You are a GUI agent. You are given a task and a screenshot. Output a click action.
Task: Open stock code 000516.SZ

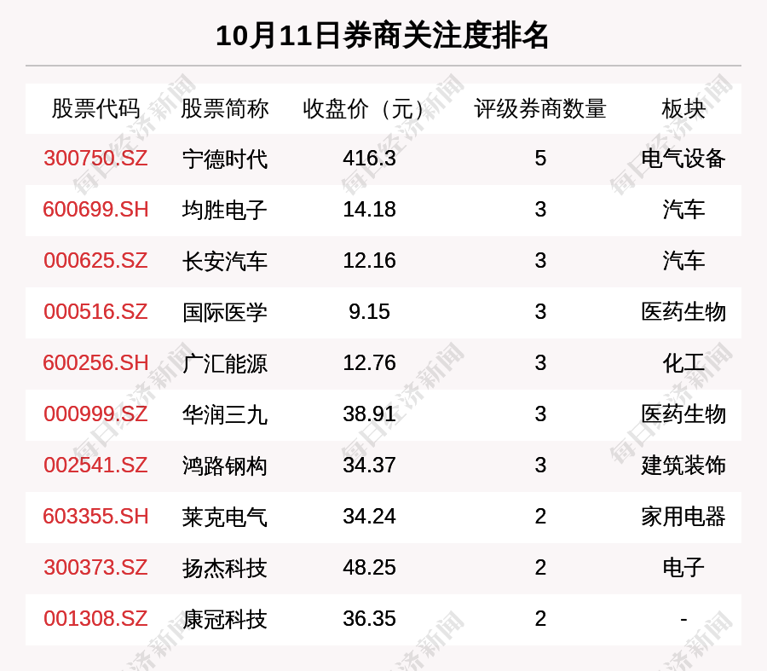[95, 312]
